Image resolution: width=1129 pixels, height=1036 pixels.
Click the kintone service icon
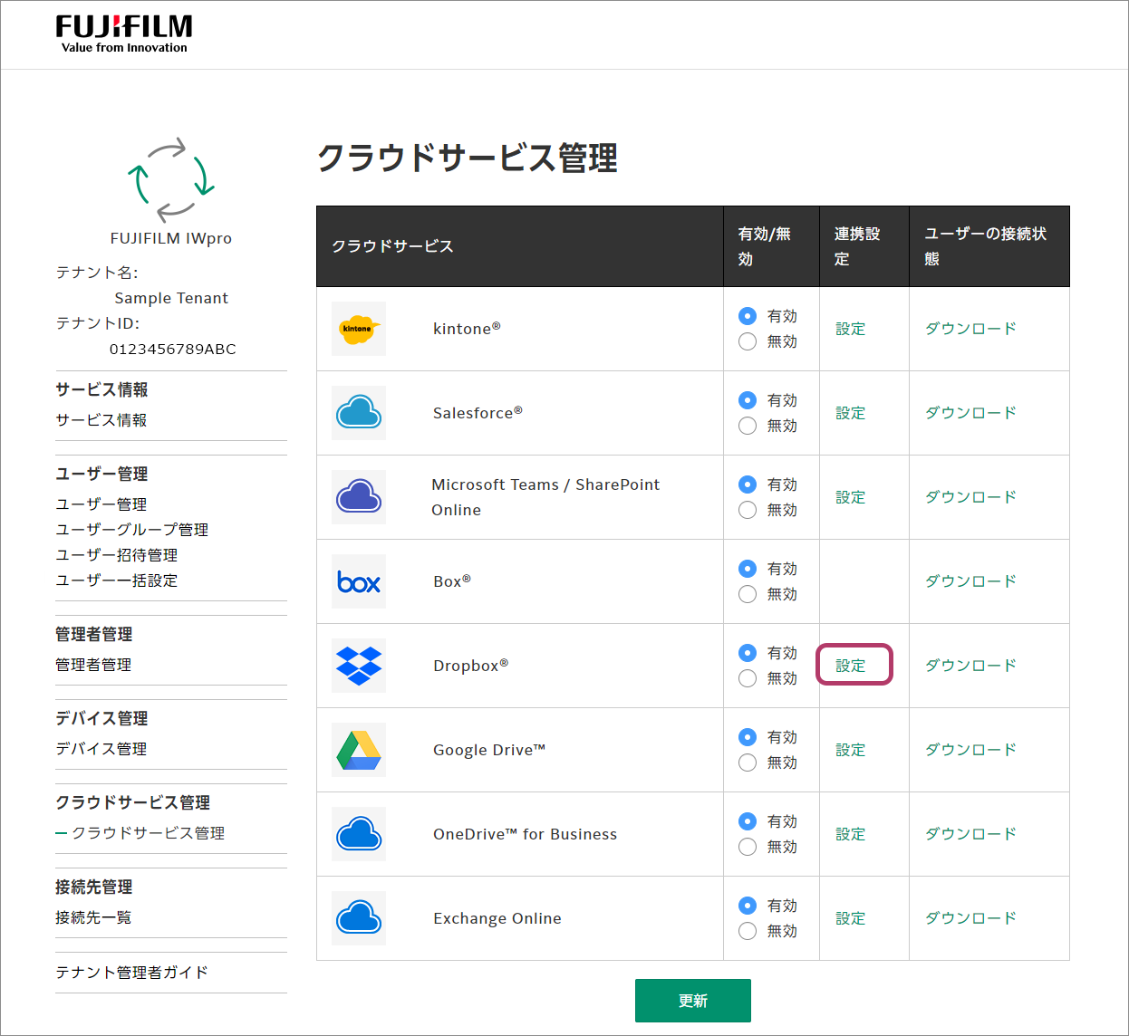359,329
